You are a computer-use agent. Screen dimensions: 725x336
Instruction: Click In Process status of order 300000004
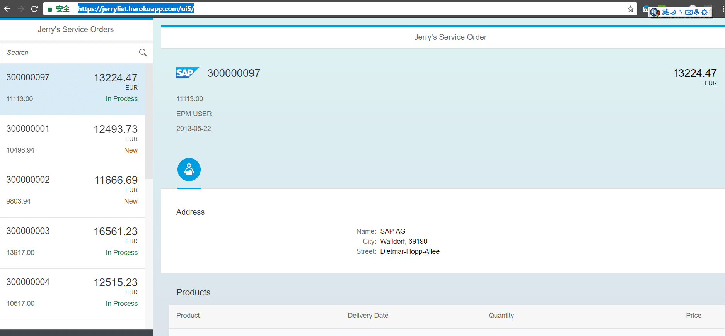(x=122, y=304)
